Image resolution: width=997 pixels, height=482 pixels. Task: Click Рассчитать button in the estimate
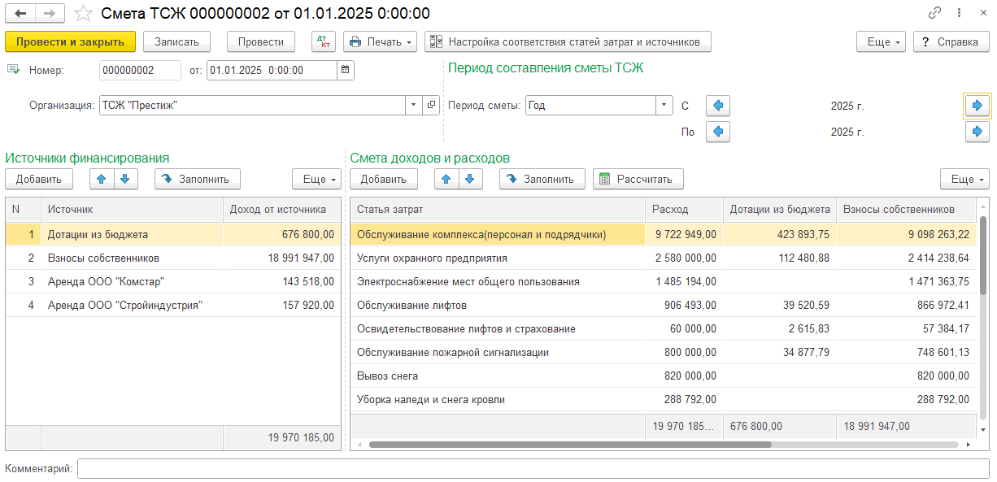click(638, 179)
